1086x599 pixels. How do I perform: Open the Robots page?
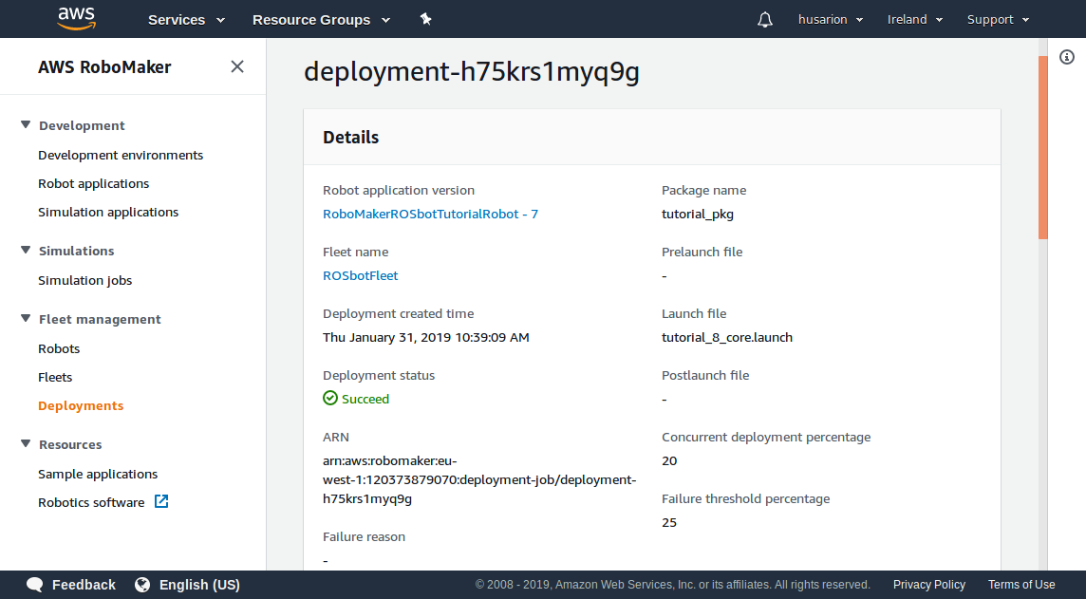[59, 349]
